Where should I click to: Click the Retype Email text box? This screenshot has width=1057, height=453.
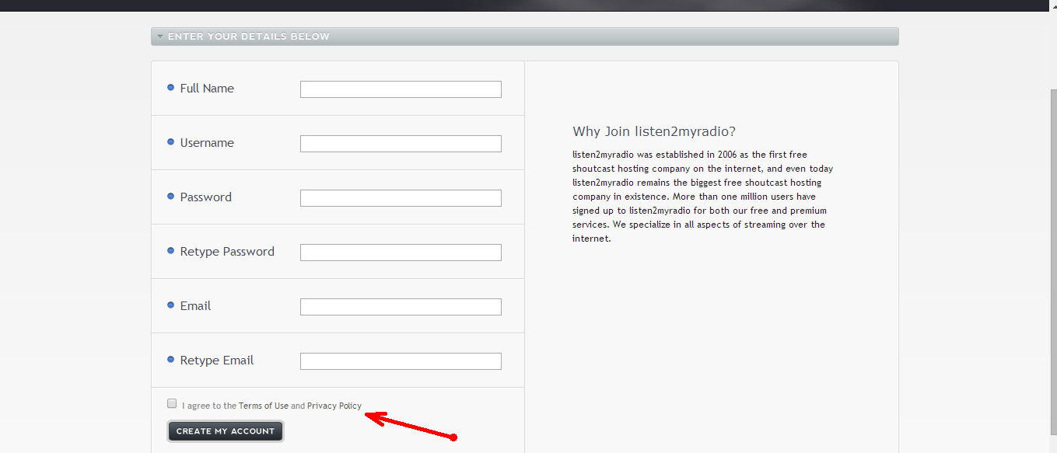(401, 361)
